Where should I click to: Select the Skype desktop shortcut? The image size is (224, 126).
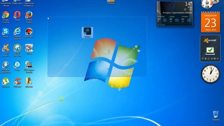click(x=6, y=33)
